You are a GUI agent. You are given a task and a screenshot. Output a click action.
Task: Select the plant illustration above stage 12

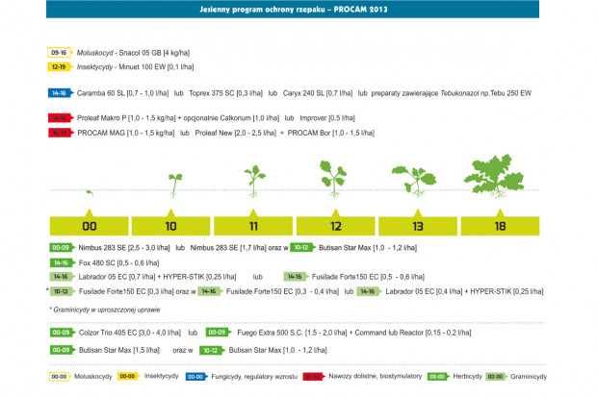tap(333, 179)
